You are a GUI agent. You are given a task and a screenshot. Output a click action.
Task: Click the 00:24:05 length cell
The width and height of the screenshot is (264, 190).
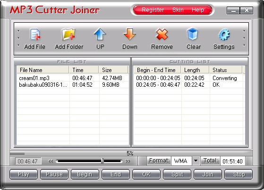click(194, 78)
